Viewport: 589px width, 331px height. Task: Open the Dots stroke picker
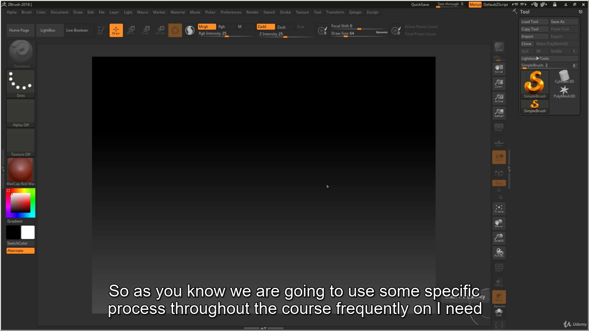click(21, 83)
